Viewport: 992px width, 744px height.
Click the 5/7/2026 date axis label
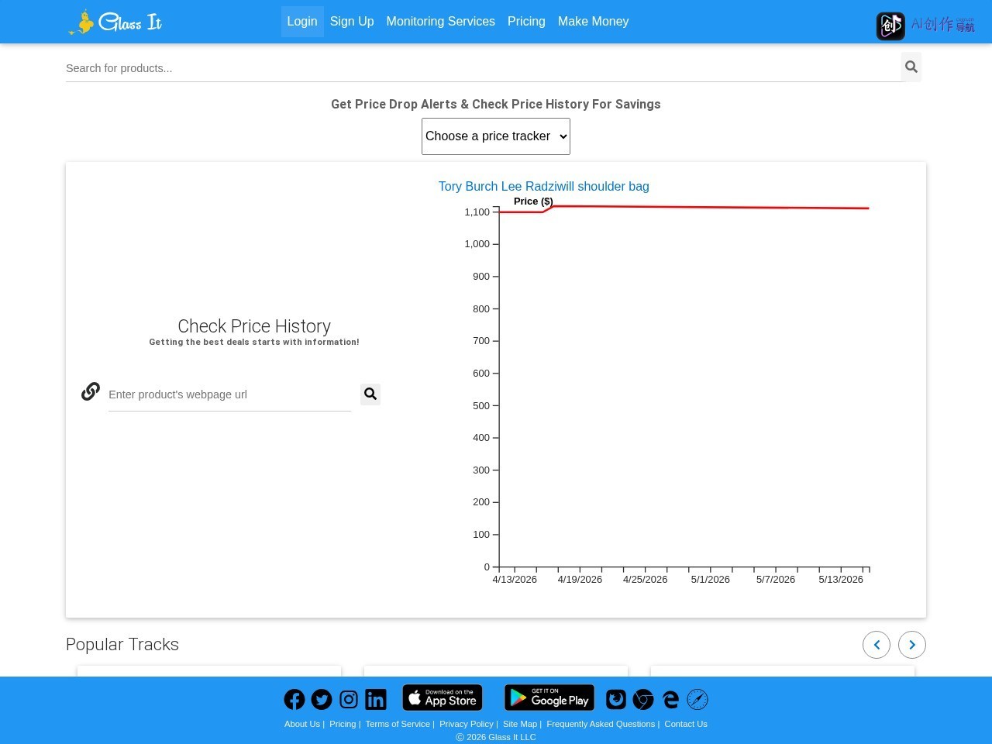click(776, 580)
